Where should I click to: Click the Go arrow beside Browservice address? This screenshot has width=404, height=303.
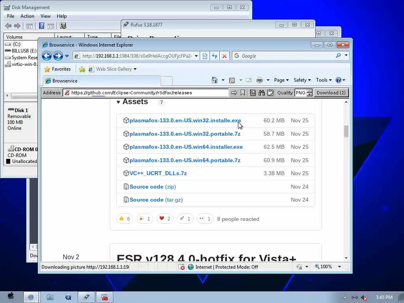[234, 93]
